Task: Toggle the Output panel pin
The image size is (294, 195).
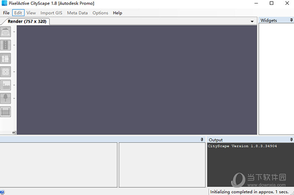Action: click(291, 139)
